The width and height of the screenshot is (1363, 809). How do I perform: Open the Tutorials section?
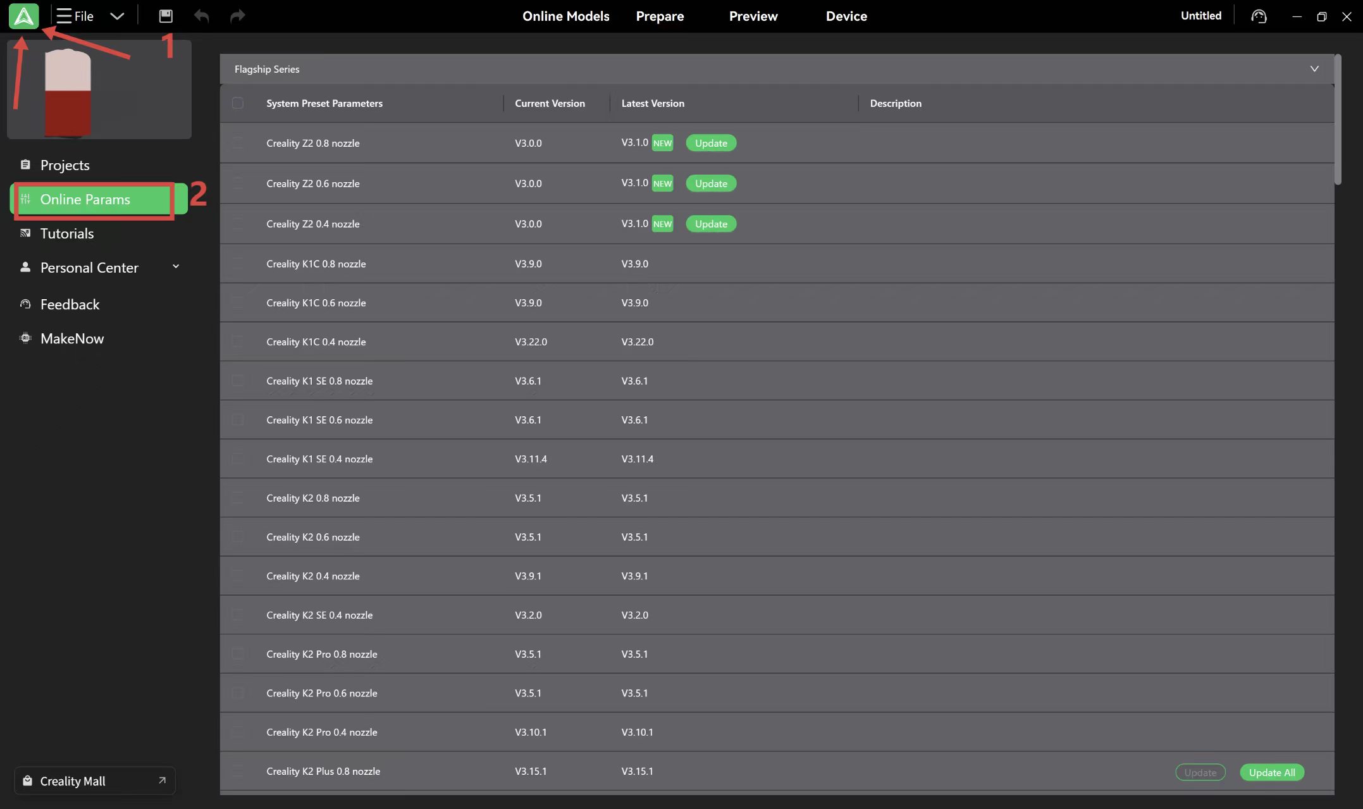pos(67,233)
